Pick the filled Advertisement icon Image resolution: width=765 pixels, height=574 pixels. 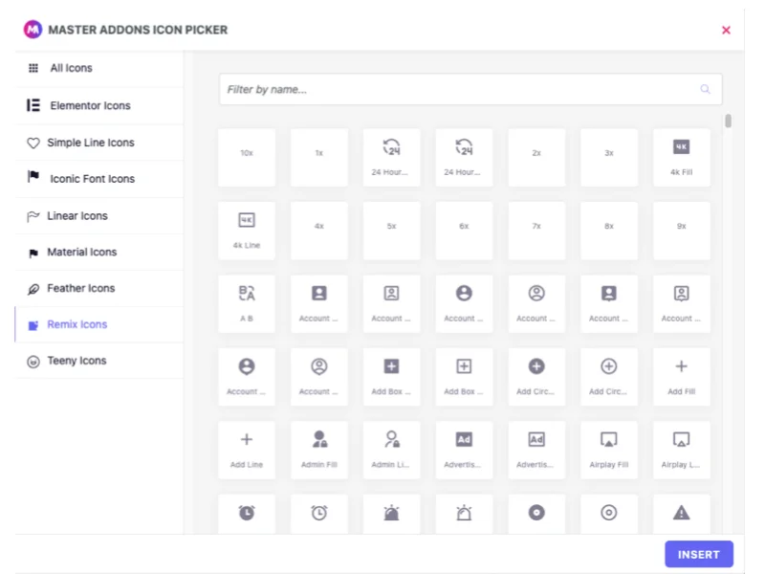[464, 450]
